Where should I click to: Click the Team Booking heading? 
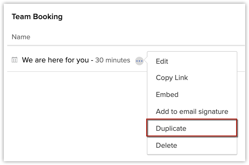point(37,17)
